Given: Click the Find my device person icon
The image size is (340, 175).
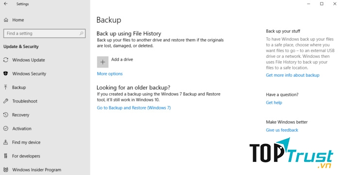Looking at the screenshot, I should click(6, 142).
